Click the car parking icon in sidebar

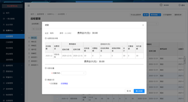coord(4,77)
